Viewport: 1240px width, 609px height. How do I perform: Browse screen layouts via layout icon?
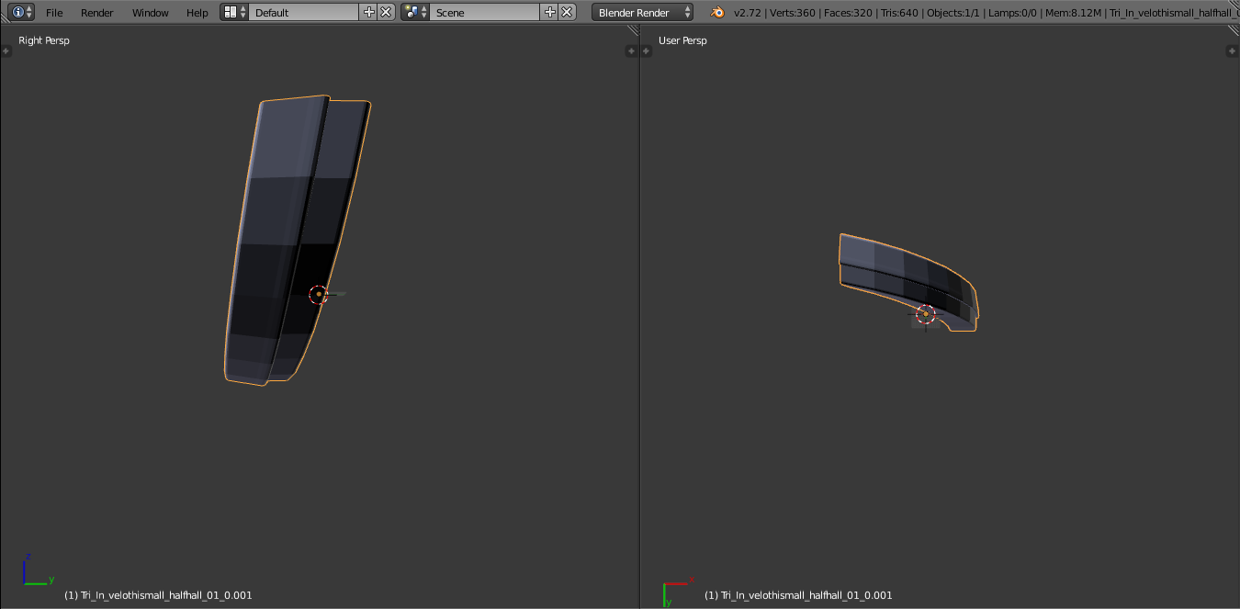[x=234, y=12]
